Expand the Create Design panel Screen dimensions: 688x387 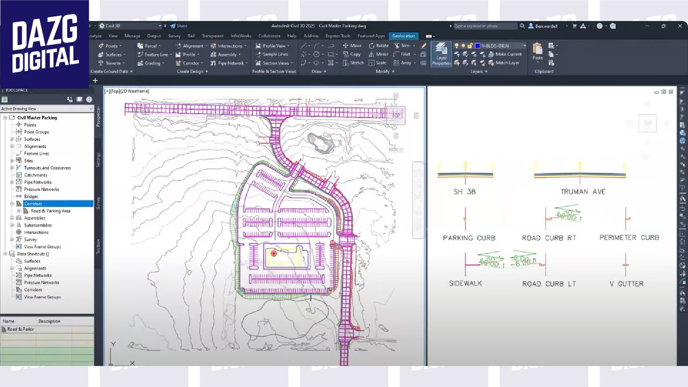[x=192, y=71]
